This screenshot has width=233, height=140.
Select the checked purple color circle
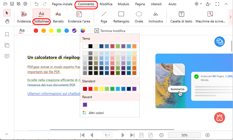74,31
